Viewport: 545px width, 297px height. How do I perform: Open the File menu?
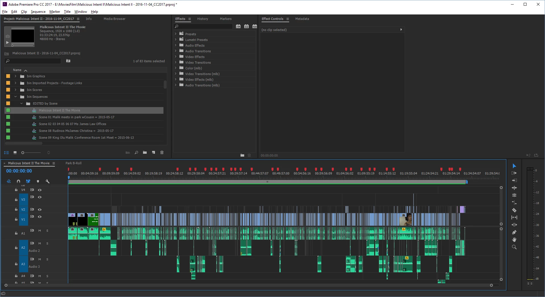click(x=5, y=12)
